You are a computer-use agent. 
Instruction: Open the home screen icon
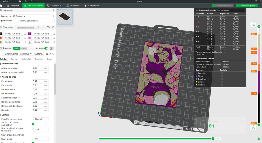click(x=1, y=6)
